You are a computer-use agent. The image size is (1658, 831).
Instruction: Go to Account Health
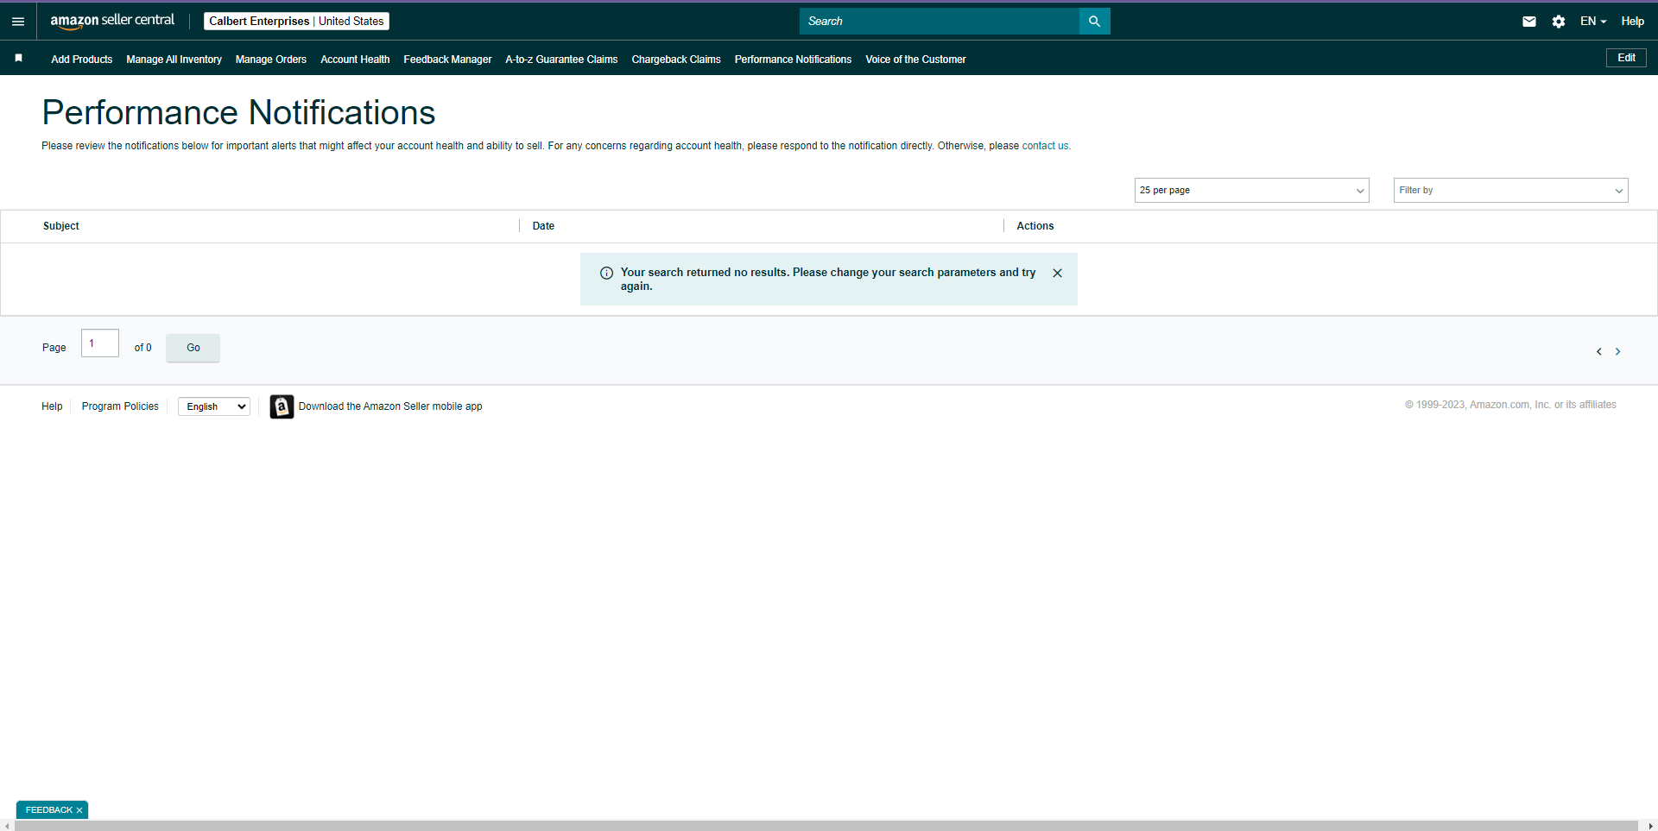[x=355, y=60]
